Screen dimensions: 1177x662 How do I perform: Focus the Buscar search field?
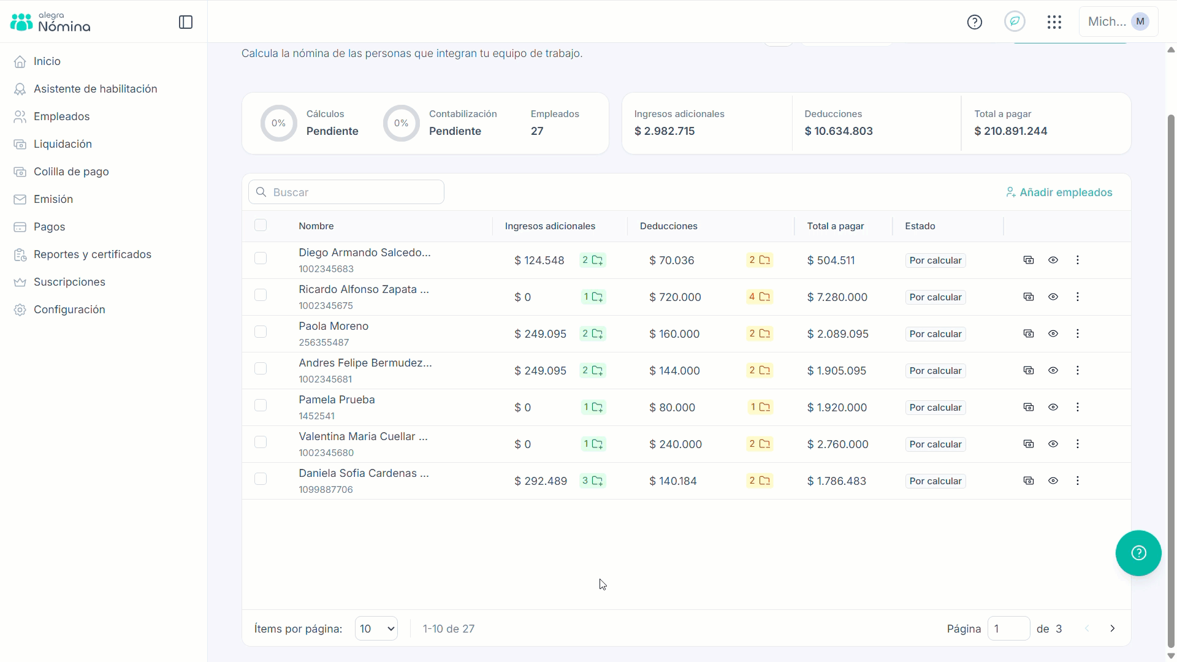pyautogui.click(x=346, y=192)
